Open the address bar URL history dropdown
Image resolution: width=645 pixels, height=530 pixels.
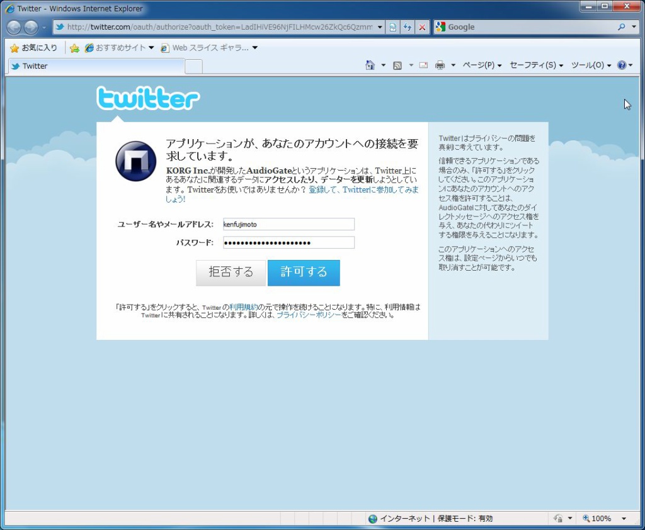pyautogui.click(x=380, y=27)
